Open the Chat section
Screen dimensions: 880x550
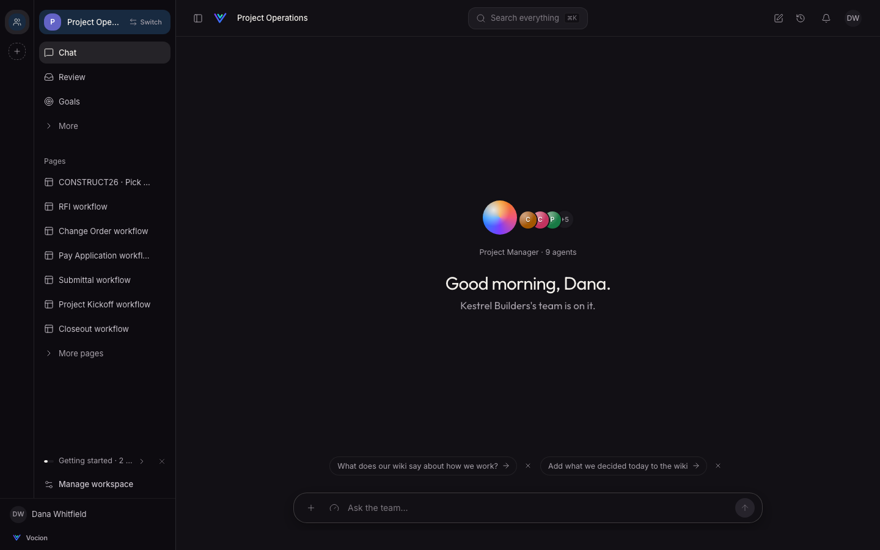[x=105, y=53]
